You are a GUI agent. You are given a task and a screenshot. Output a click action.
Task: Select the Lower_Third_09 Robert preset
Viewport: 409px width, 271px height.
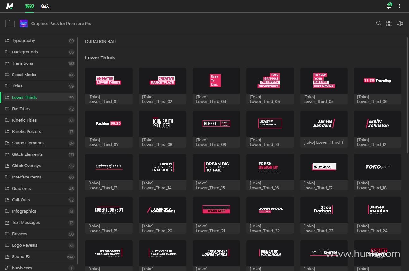coord(216,129)
